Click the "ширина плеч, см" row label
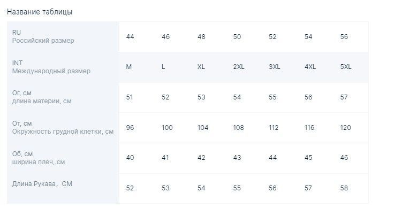The height and width of the screenshot is (208, 410). tap(39, 162)
